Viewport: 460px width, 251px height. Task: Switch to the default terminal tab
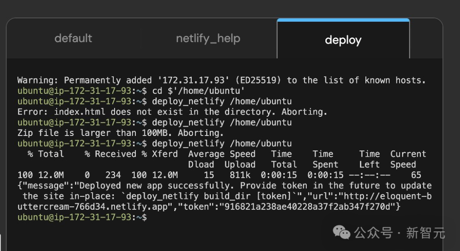(73, 38)
